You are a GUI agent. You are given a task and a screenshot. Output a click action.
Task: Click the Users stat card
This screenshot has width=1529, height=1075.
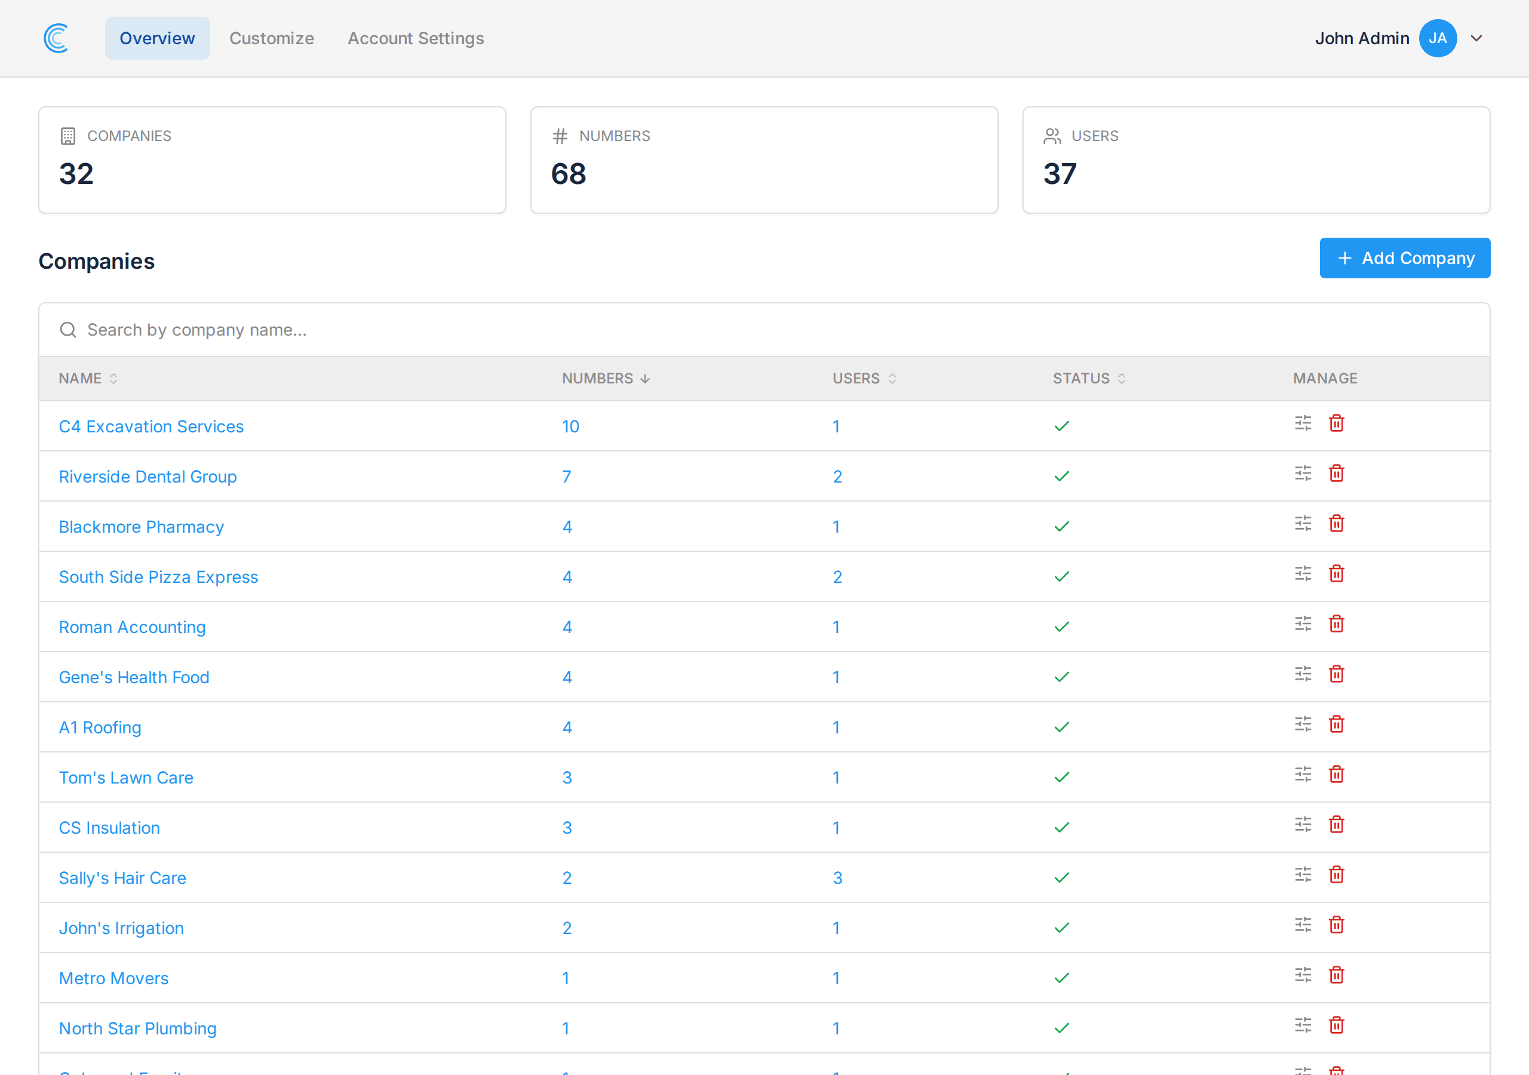(x=1257, y=160)
